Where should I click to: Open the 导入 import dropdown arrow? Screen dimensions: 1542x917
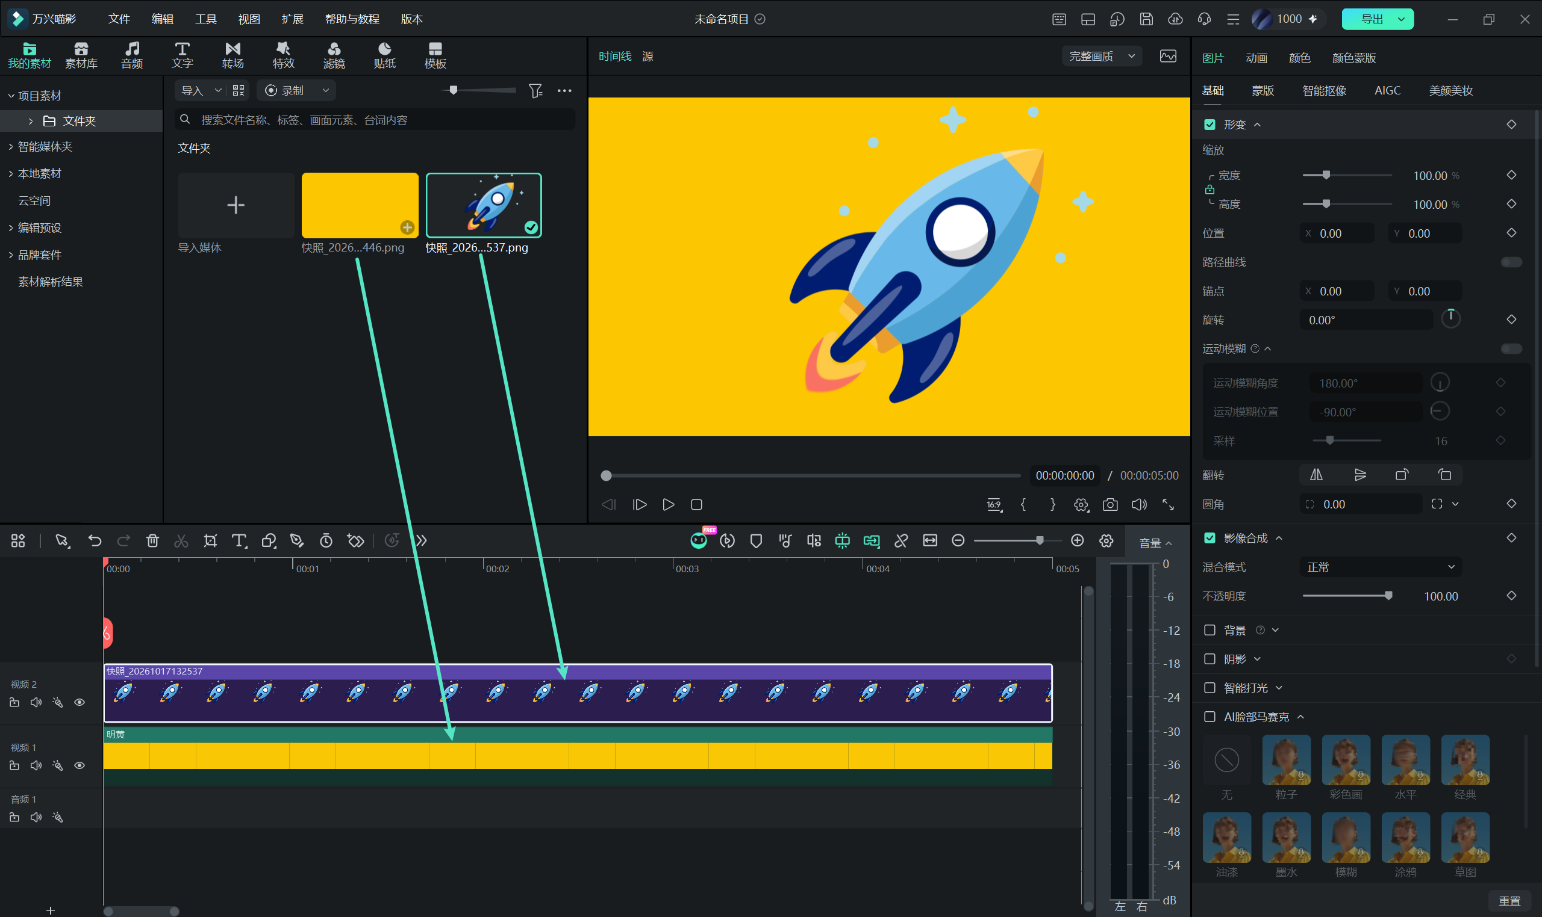tap(217, 90)
